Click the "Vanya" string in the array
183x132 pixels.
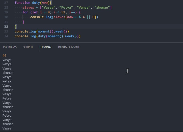[x=84, y=8]
